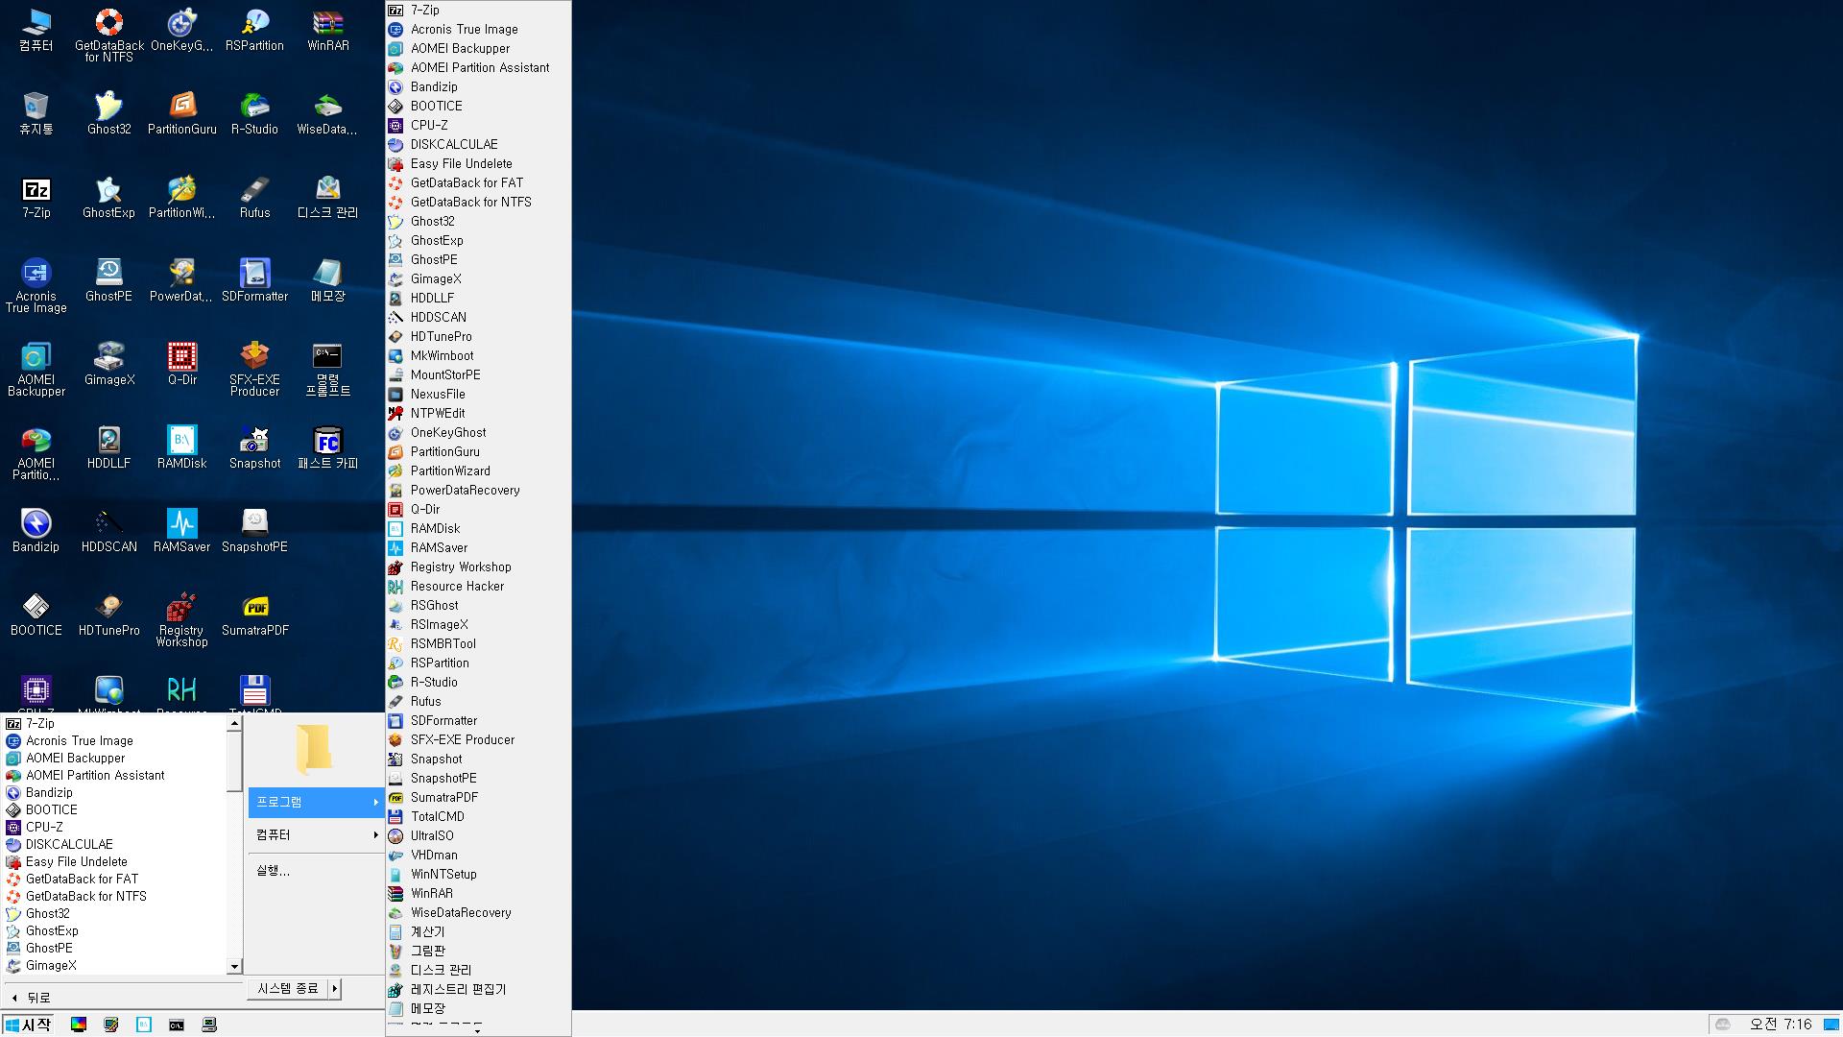
Task: Open the GetDataBack for NTFS desktop icon
Action: coord(109,35)
